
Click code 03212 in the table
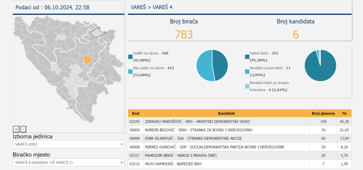tap(134, 164)
